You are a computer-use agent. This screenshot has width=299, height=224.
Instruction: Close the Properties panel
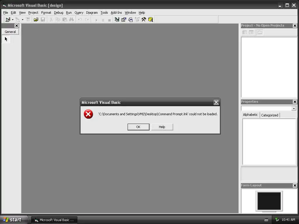[295, 102]
